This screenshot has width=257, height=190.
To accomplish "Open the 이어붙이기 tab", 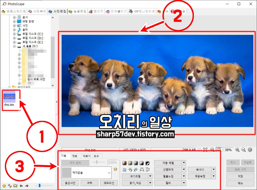I will point(116,11).
